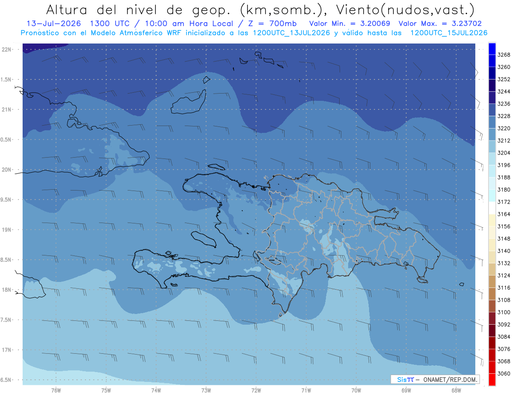Click the '74W' longitude tick label

click(x=156, y=390)
